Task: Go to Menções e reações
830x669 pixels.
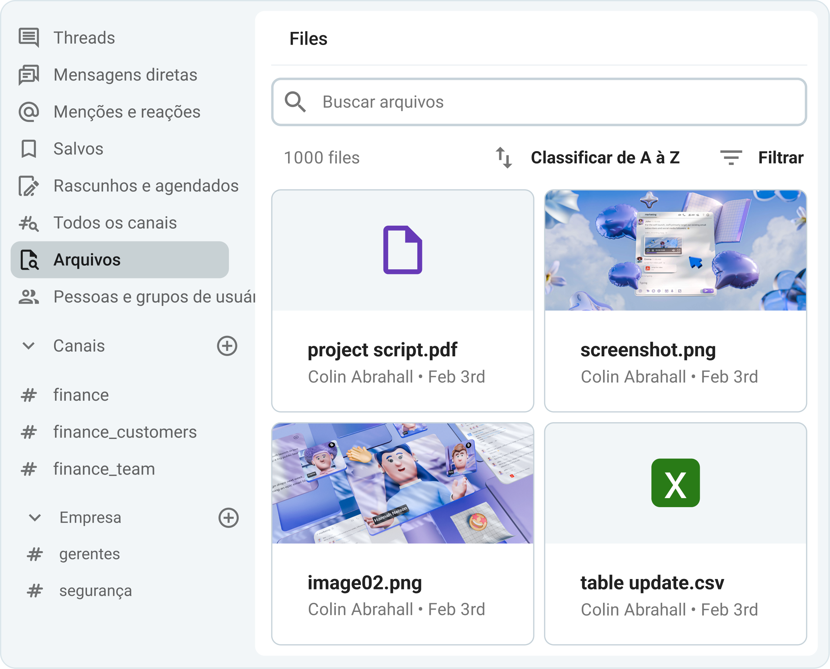Action: pyautogui.click(x=120, y=112)
